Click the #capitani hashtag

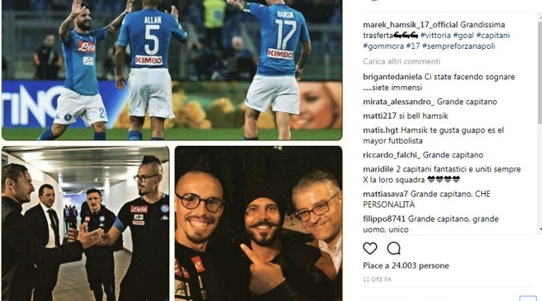[x=493, y=35]
